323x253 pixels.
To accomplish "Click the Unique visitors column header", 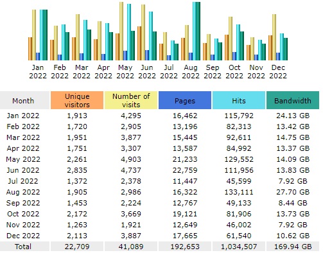I will [x=77, y=100].
